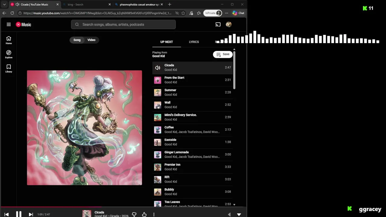Play Mimi's Delivery Service. in queue
Image resolution: width=386 pixels, height=217 pixels.
192,117
